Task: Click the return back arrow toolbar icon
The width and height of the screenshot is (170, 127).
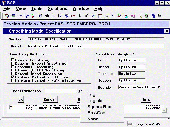Action: tap(160, 16)
